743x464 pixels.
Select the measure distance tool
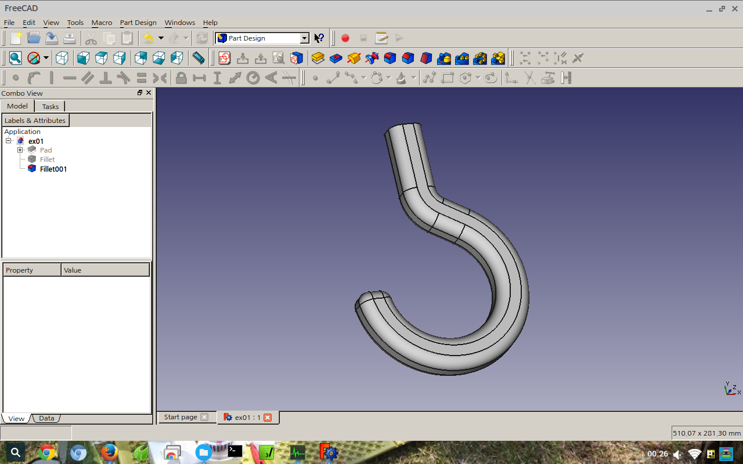pyautogui.click(x=198, y=58)
